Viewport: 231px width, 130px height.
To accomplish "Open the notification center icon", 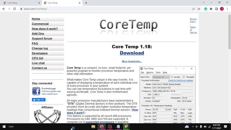I will point(225,127).
